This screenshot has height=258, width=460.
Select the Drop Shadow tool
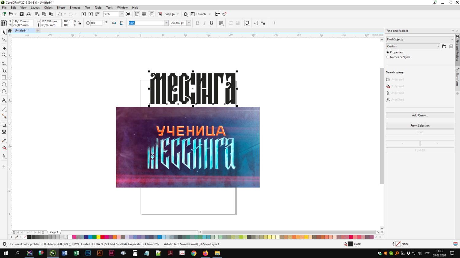pyautogui.click(x=4, y=125)
